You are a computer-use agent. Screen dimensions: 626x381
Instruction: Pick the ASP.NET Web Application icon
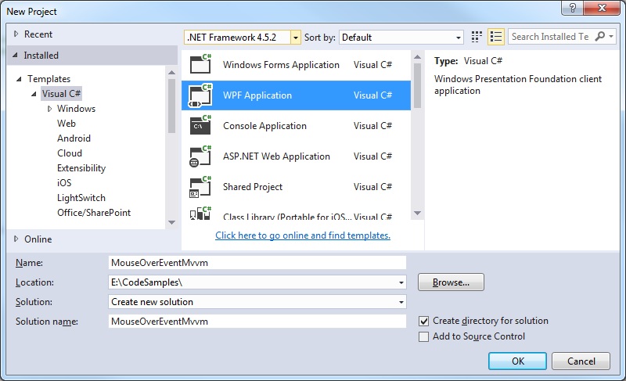tap(200, 156)
